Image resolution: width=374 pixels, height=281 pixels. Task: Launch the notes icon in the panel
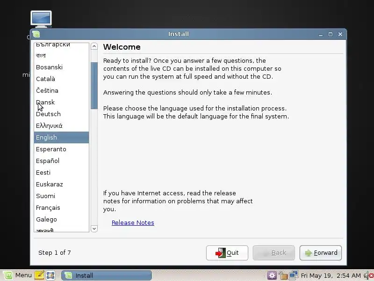(x=39, y=275)
